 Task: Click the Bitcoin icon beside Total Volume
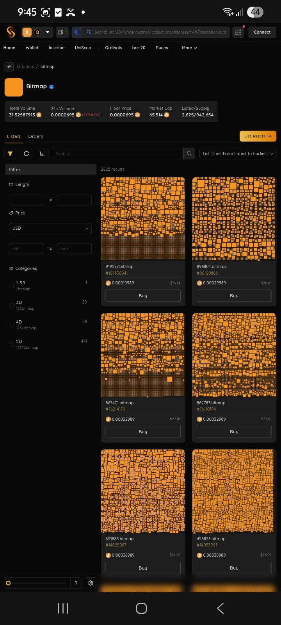click(x=39, y=115)
